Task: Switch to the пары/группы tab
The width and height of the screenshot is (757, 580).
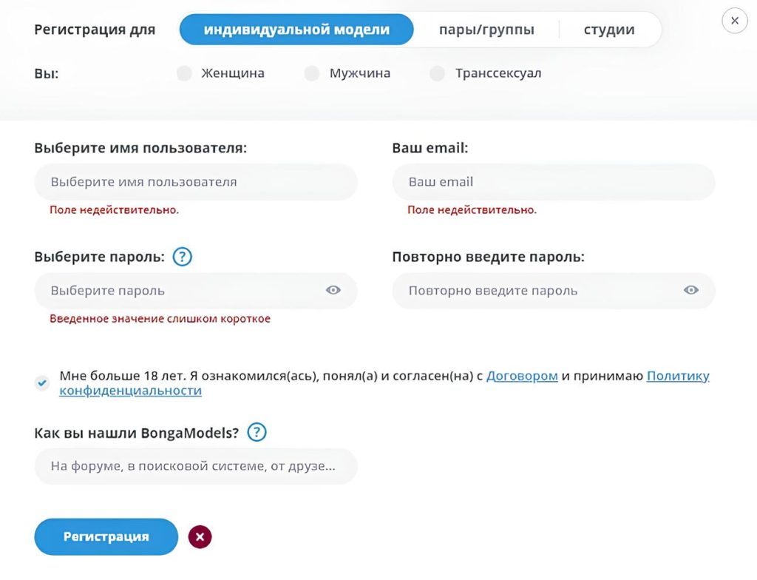Action: coord(486,30)
